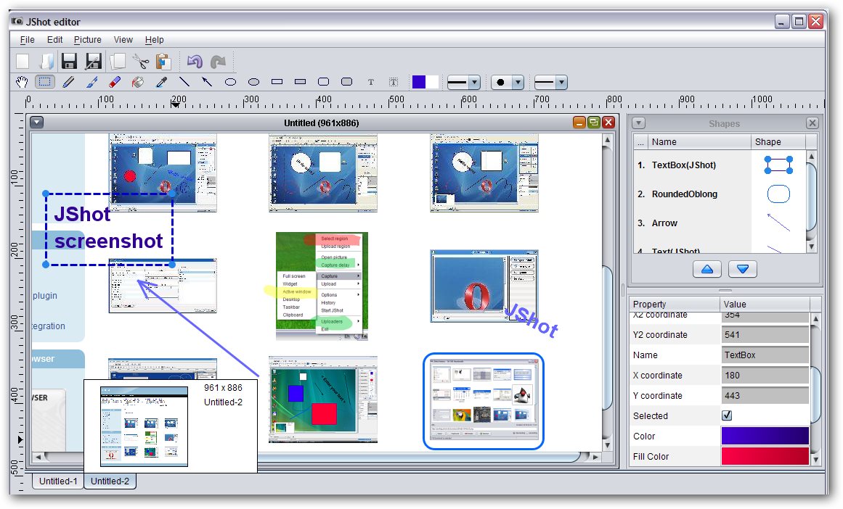This screenshot has height=509, width=843.
Task: Cut the selection with the scissors icon
Action: click(x=141, y=61)
